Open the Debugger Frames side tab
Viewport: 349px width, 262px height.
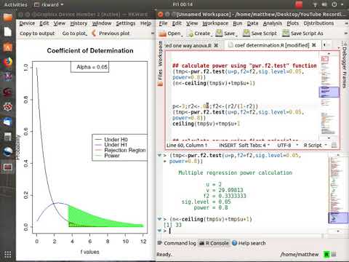(x=345, y=65)
